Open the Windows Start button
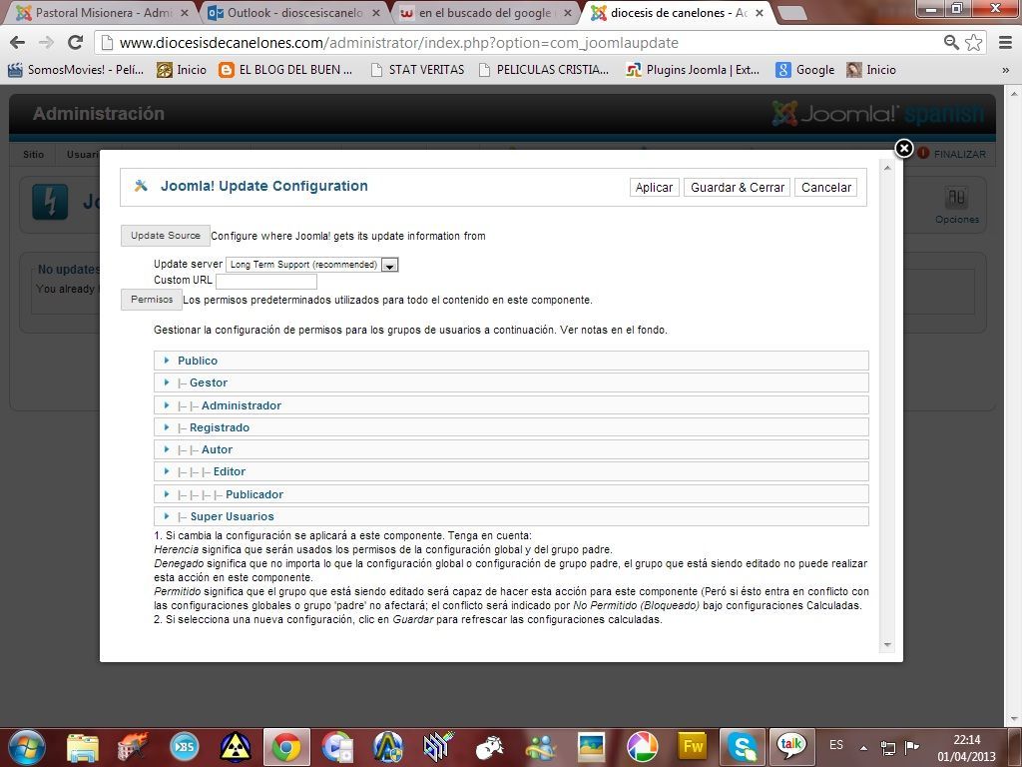The image size is (1022, 767). (x=26, y=747)
